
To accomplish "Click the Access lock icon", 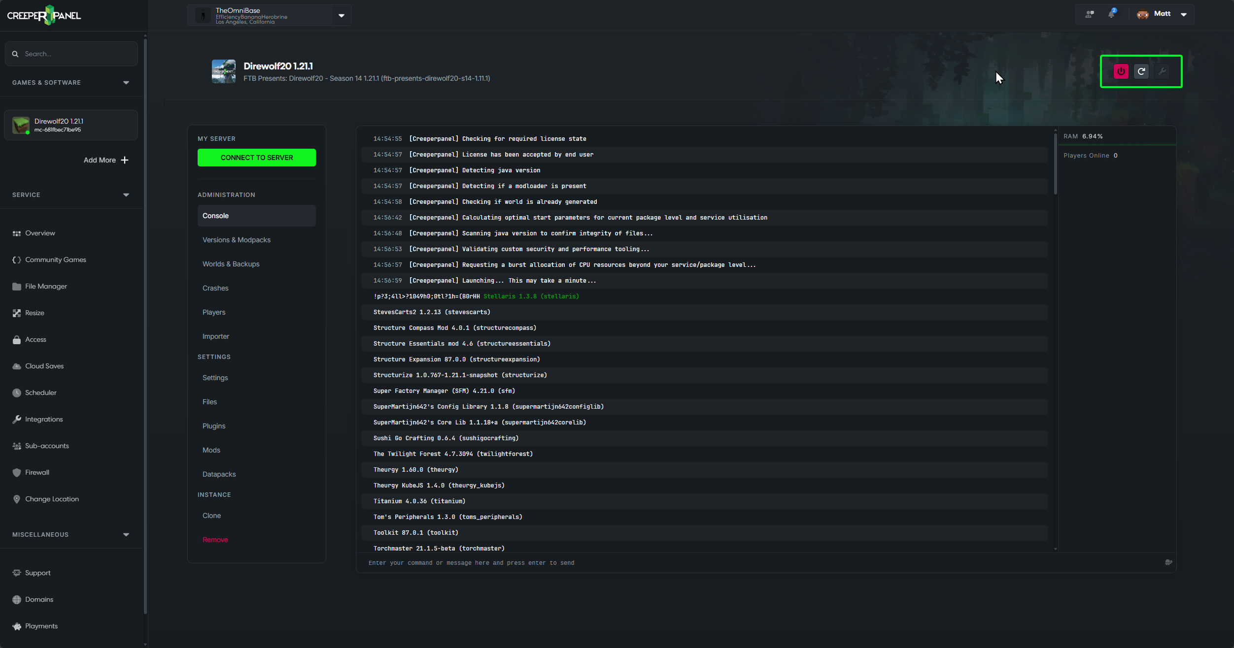I will [17, 339].
